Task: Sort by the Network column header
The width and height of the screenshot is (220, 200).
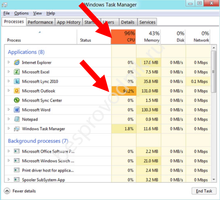Action: [198, 37]
